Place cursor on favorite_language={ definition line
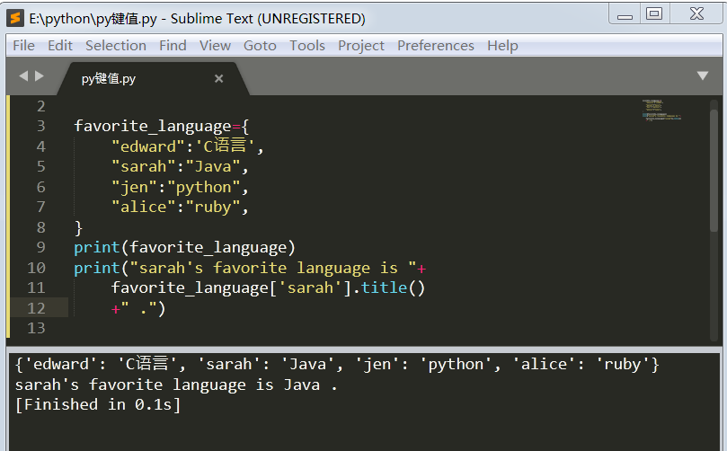 click(162, 126)
